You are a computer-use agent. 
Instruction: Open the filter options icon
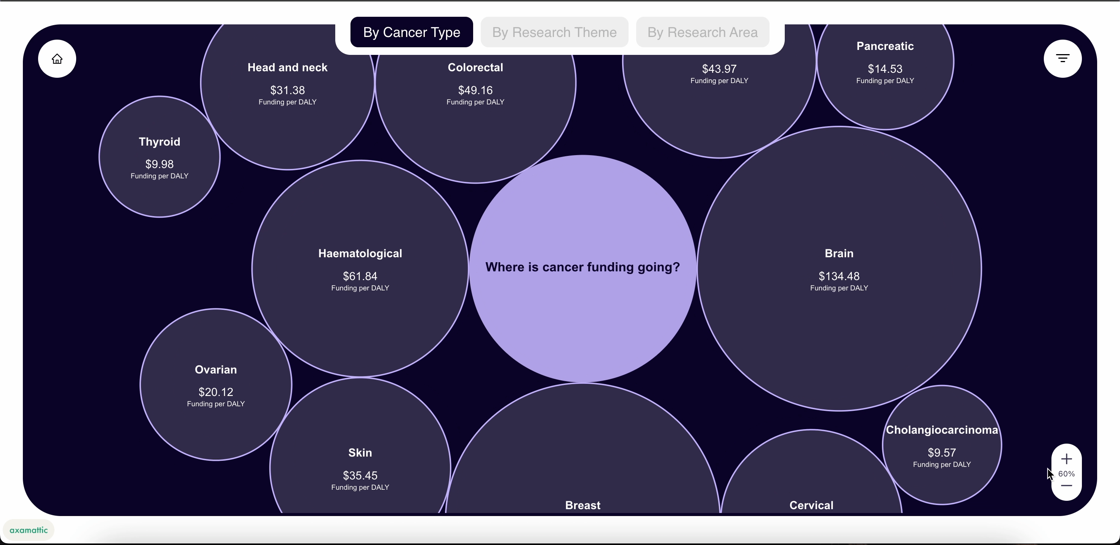(x=1062, y=59)
